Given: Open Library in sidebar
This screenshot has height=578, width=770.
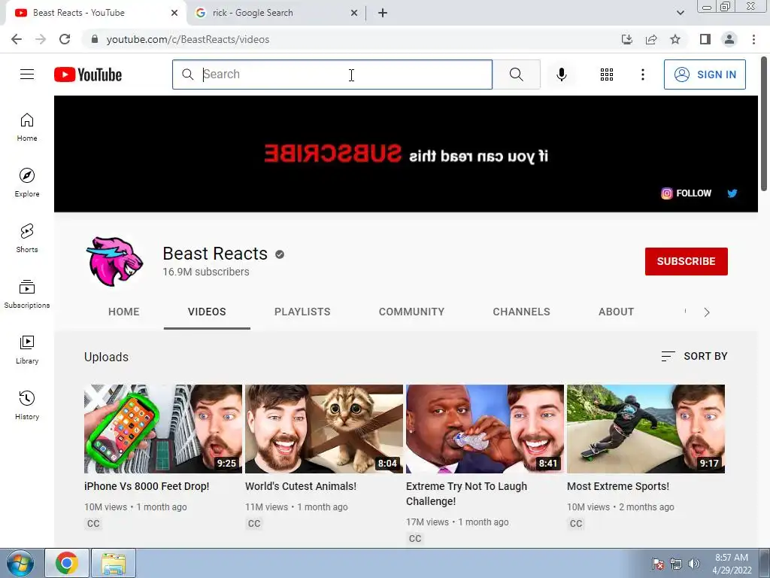Looking at the screenshot, I should coord(27,349).
